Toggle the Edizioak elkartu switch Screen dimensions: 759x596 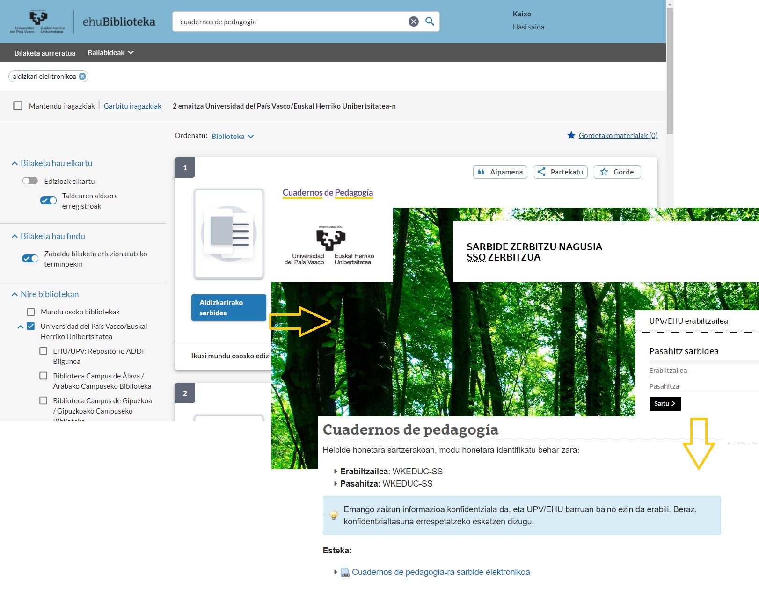30,181
